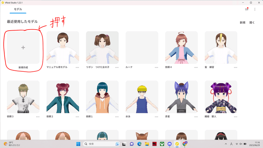Click the muted volume tray icon

click(x=241, y=144)
